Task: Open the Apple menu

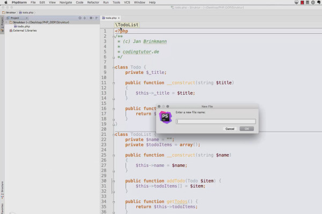Action: [6, 3]
